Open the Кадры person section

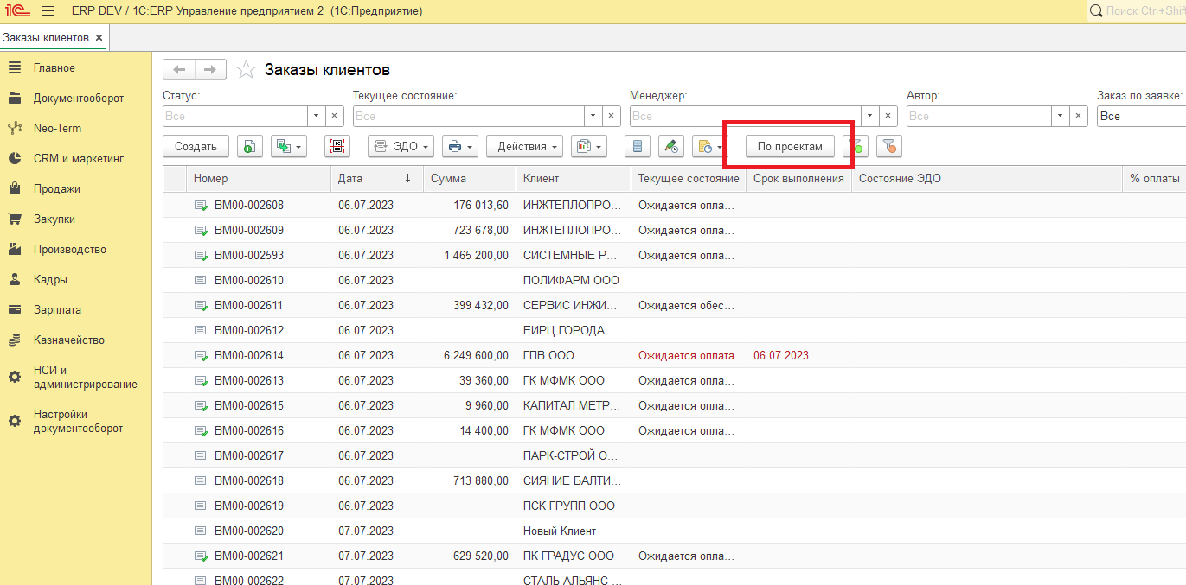50,280
